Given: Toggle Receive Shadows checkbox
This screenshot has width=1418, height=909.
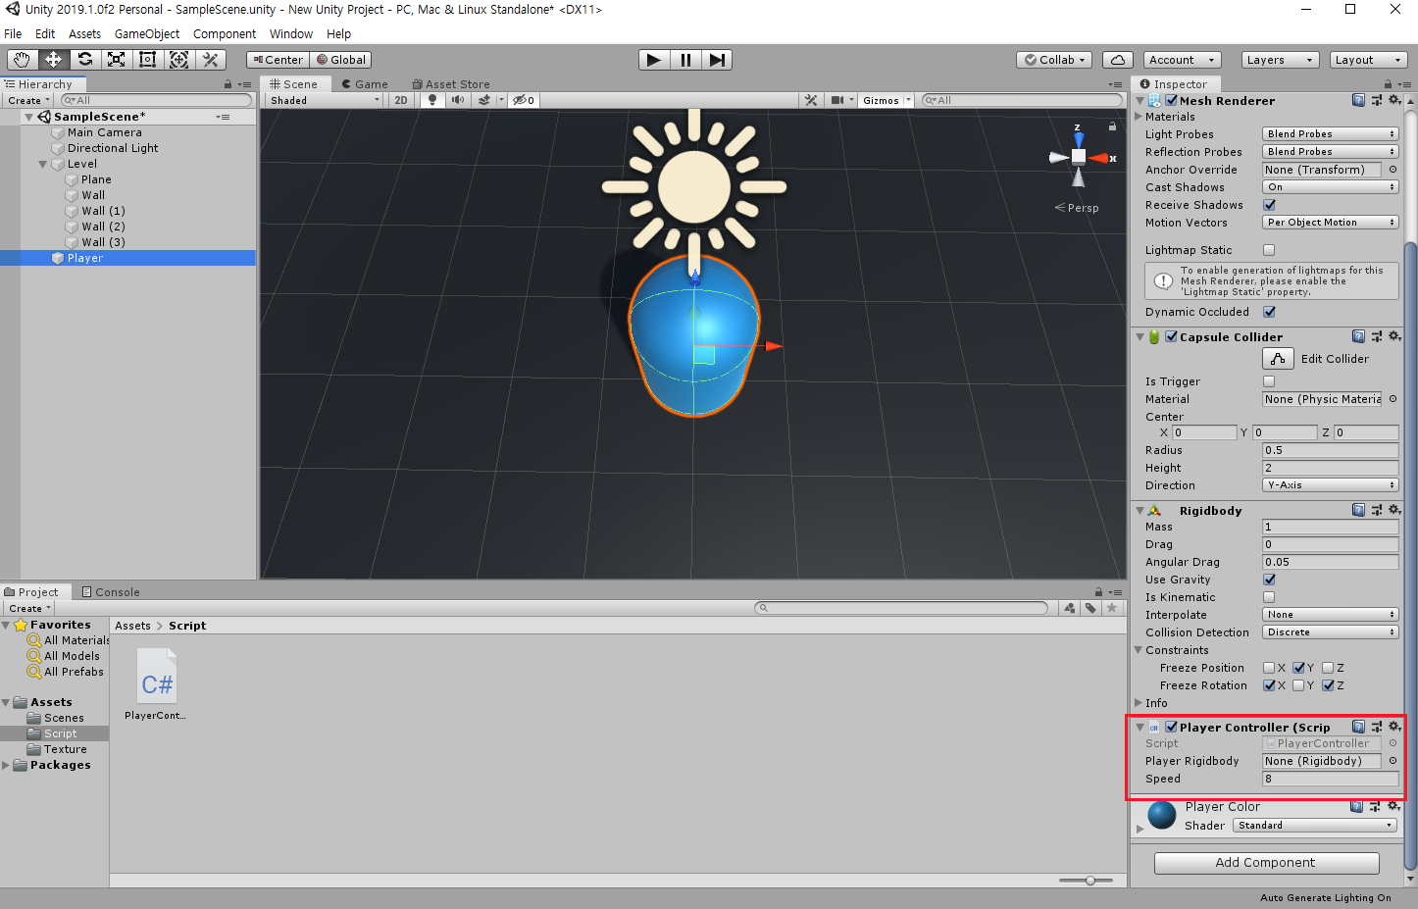Looking at the screenshot, I should click(x=1269, y=205).
